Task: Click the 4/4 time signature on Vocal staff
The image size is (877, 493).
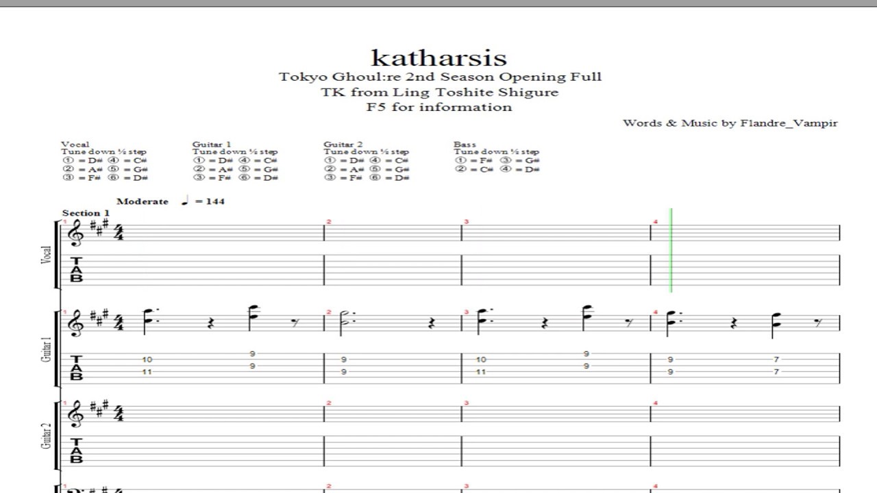Action: pyautogui.click(x=119, y=233)
